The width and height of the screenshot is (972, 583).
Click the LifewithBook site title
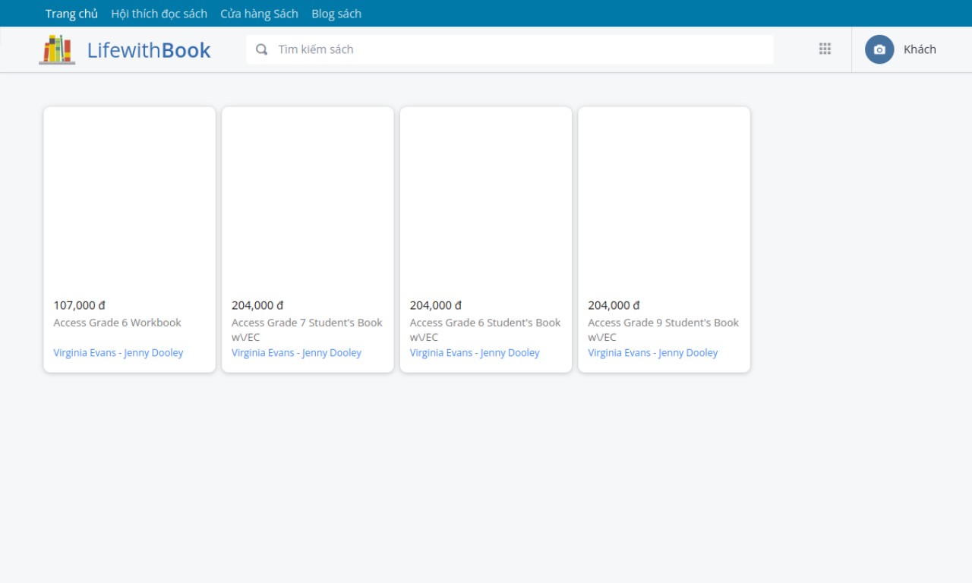point(149,50)
